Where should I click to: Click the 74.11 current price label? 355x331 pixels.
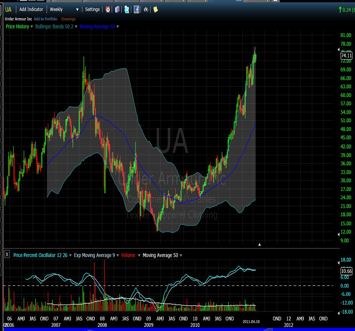click(346, 55)
